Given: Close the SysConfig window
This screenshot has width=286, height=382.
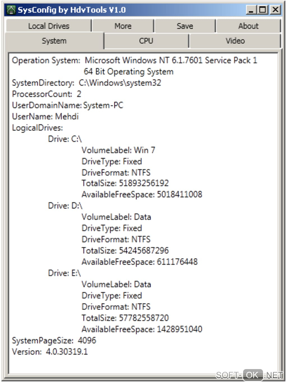Looking at the screenshot, I should point(276,10).
